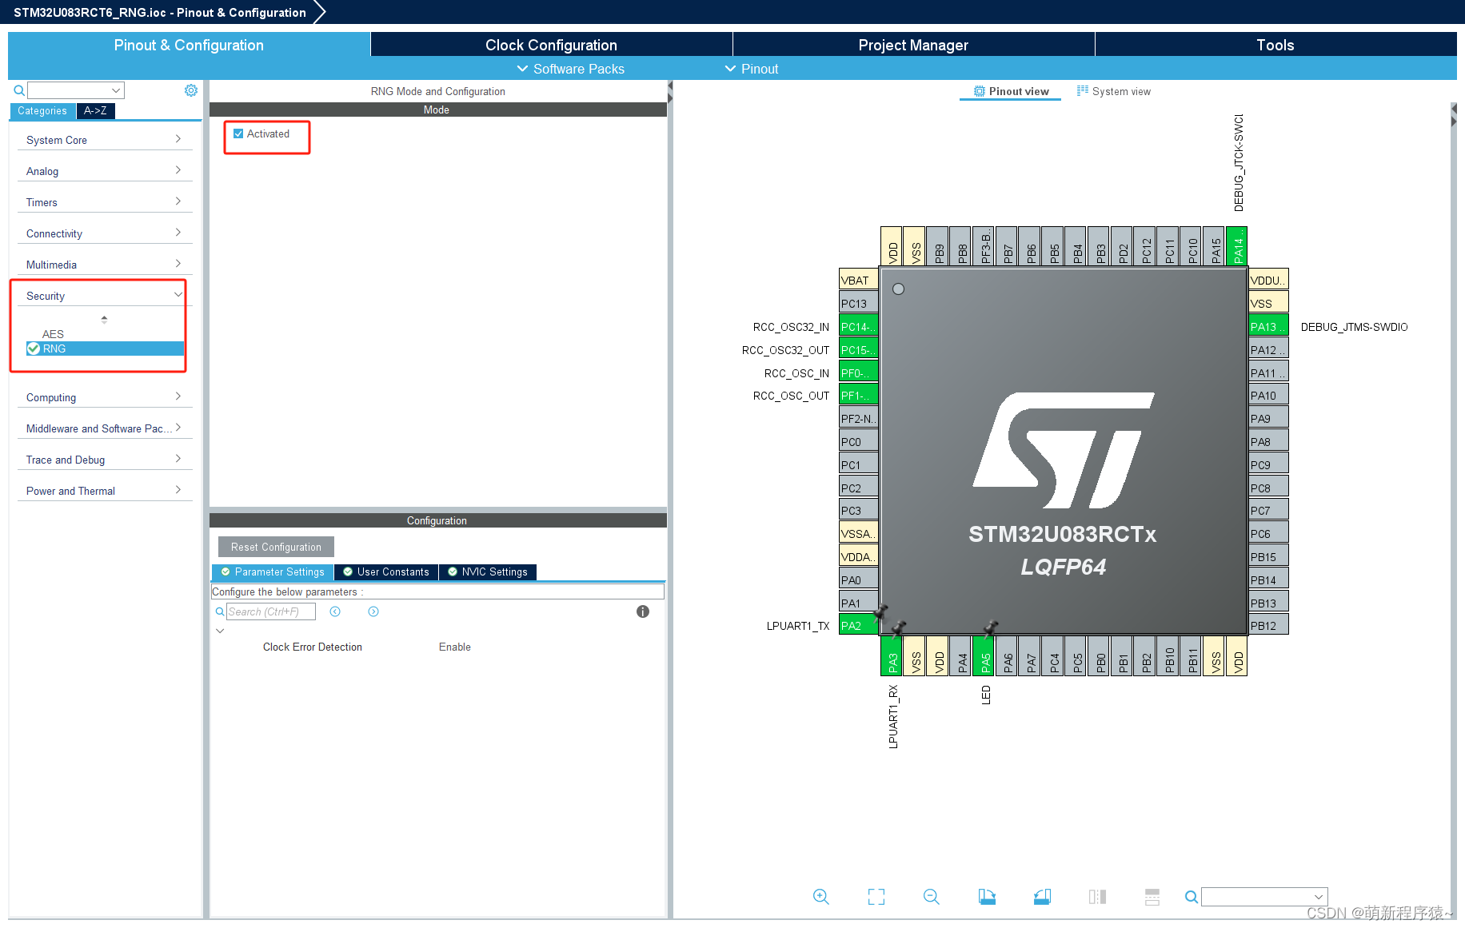Collapse the Security category
This screenshot has height=928, width=1465.
[x=105, y=296]
